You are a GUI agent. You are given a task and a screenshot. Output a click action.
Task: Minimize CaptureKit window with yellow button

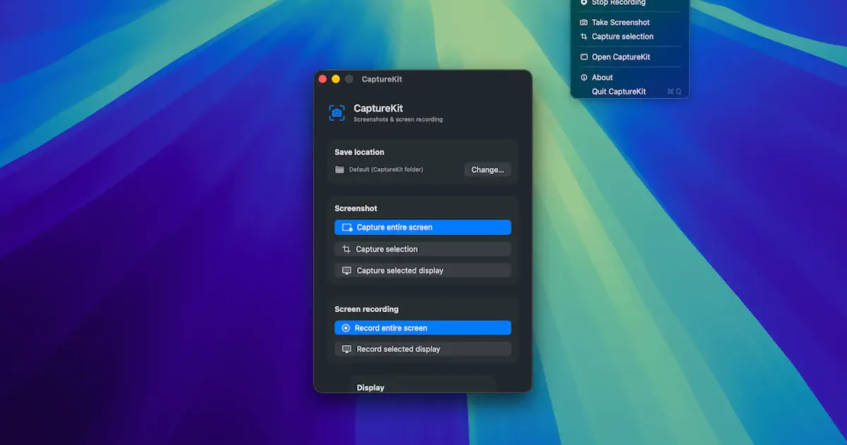336,79
